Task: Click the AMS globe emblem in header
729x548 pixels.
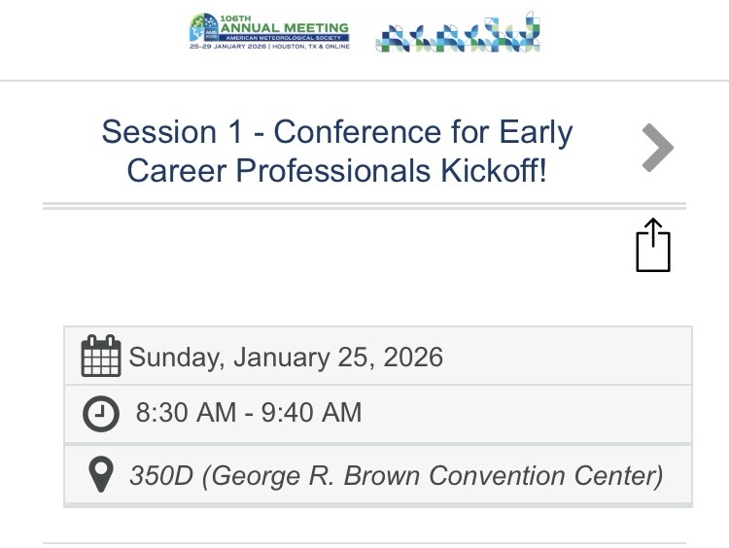Action: click(x=203, y=28)
